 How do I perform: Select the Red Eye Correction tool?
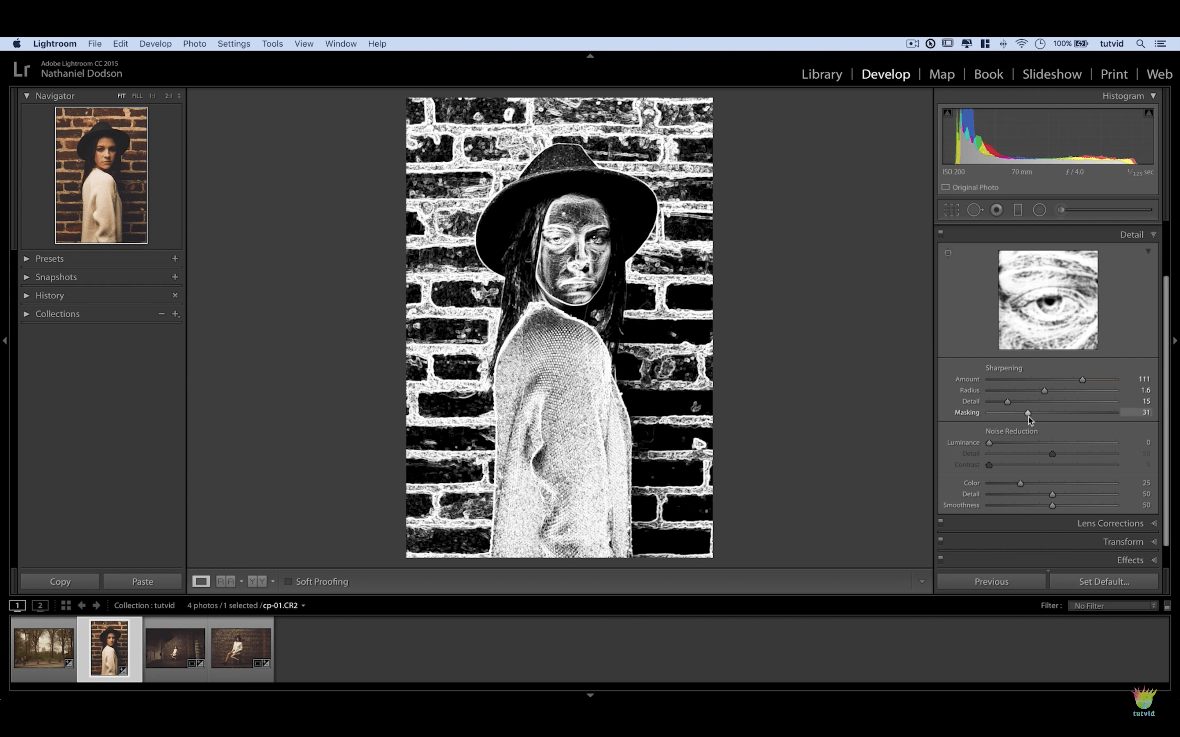point(997,210)
